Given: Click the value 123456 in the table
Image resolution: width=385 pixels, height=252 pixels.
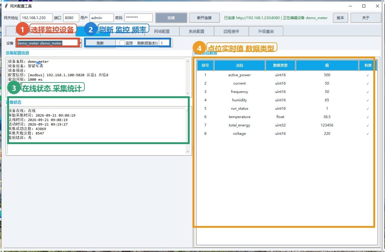Looking at the screenshot, I should pos(327,125).
